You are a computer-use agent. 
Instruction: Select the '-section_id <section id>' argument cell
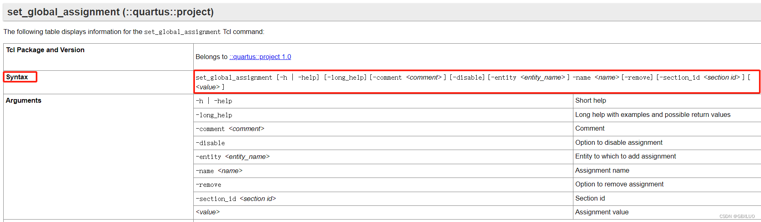point(383,199)
